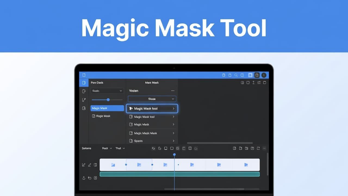Click the split-column icon in the timeline center toolbar
348x196 pixels.
[x=190, y=148]
